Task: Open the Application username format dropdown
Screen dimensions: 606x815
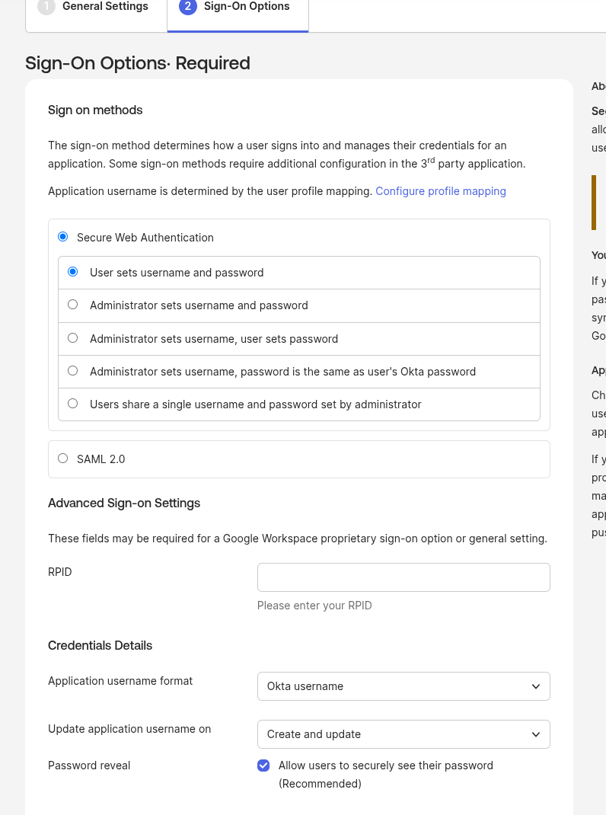Action: point(403,686)
